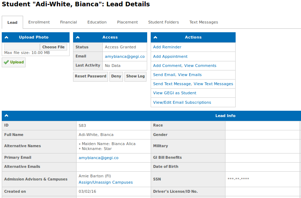
Task: Collapse the Lead Info section chevron
Action: point(6,116)
